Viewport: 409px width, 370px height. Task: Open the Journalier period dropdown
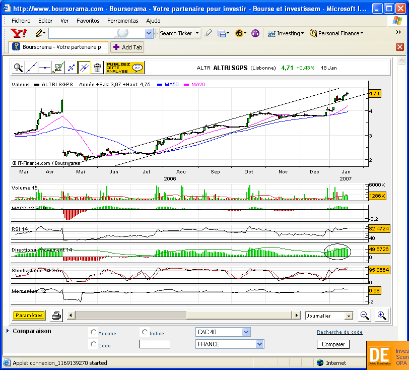349,316
